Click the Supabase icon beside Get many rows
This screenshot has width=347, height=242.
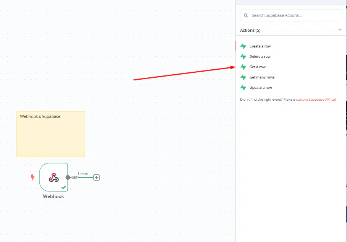tap(243, 77)
